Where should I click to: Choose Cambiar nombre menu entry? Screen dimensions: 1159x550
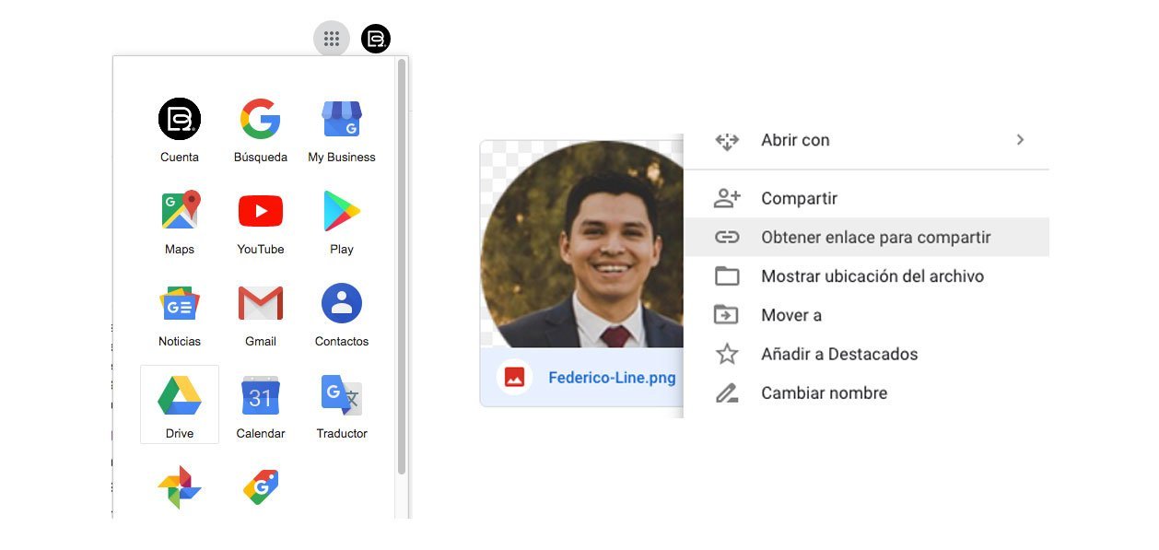click(x=866, y=392)
